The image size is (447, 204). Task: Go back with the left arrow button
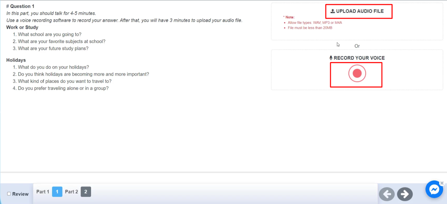[x=387, y=194]
